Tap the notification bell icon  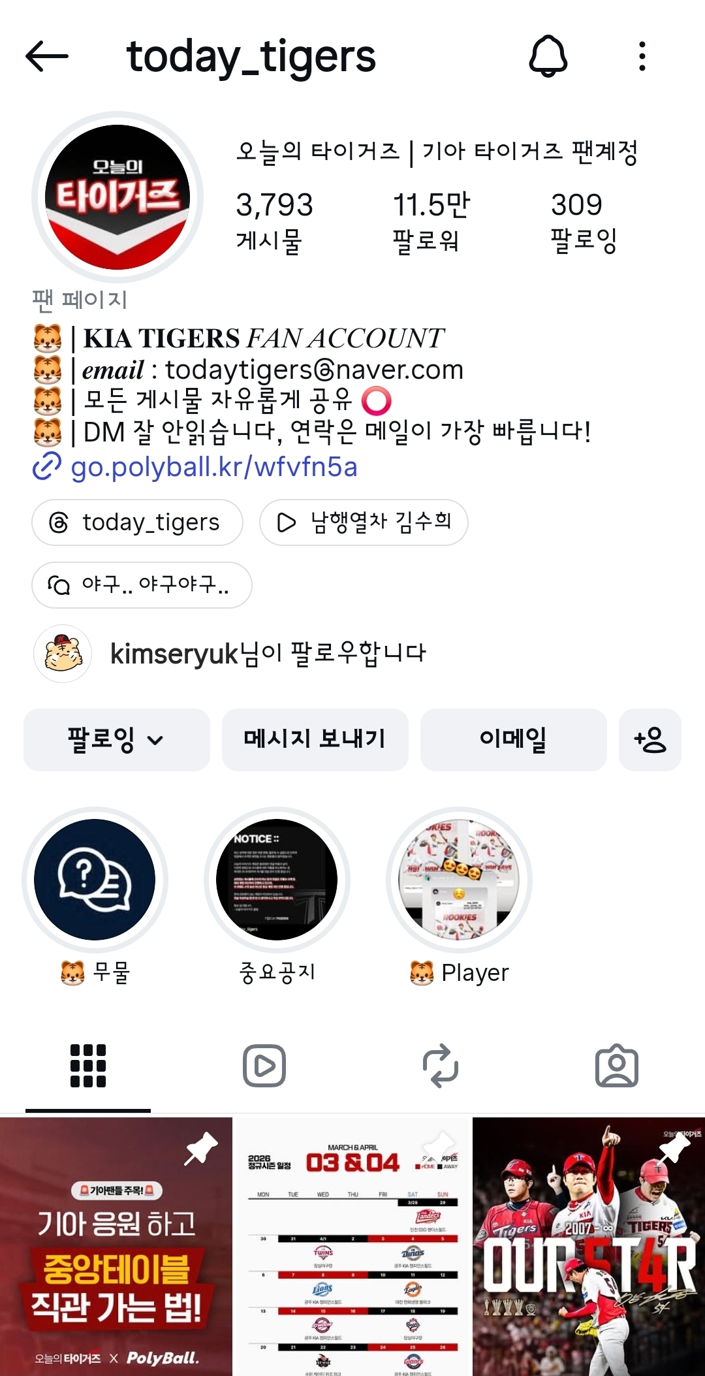pos(548,56)
